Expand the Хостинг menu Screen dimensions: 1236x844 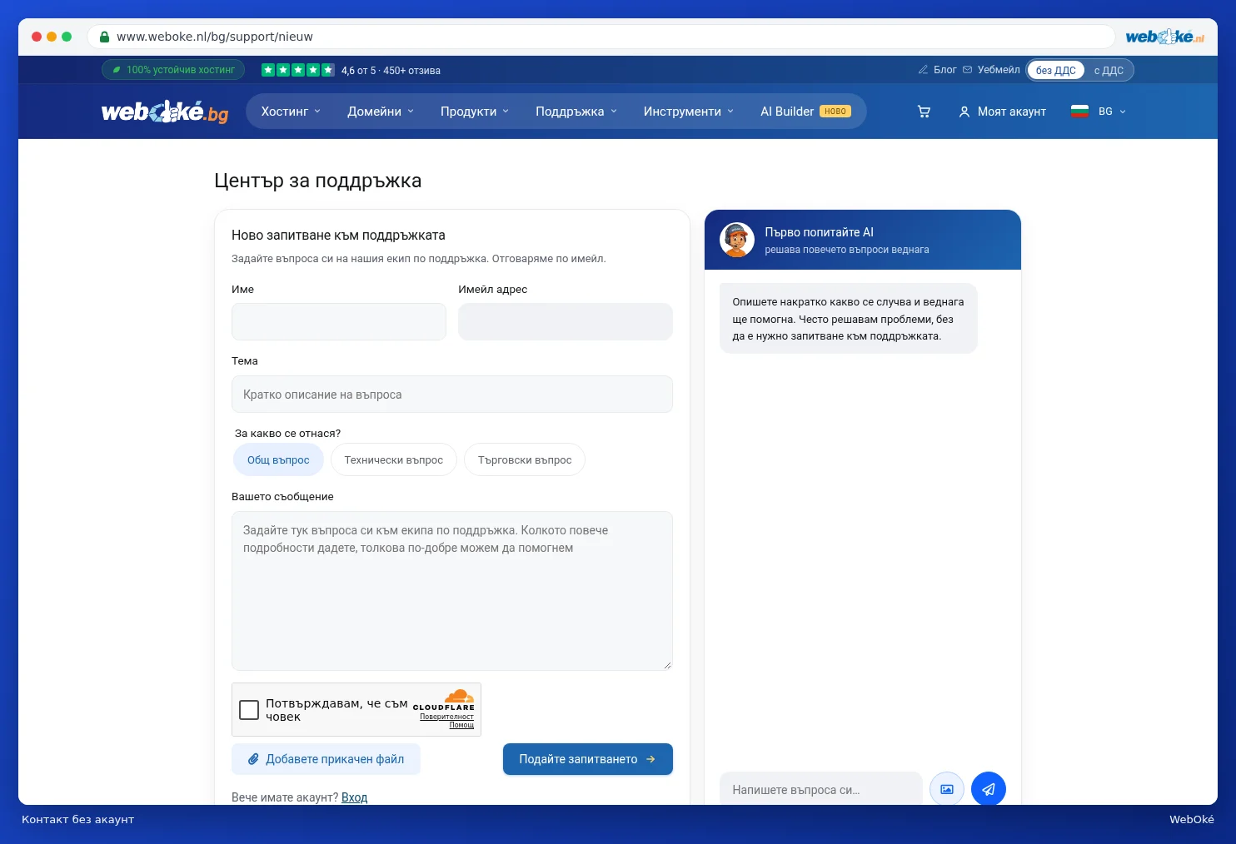[x=291, y=112]
